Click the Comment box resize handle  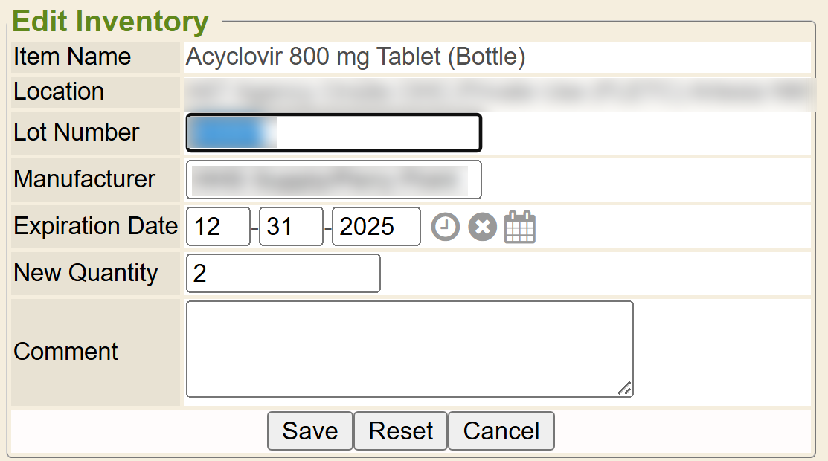(x=625, y=388)
